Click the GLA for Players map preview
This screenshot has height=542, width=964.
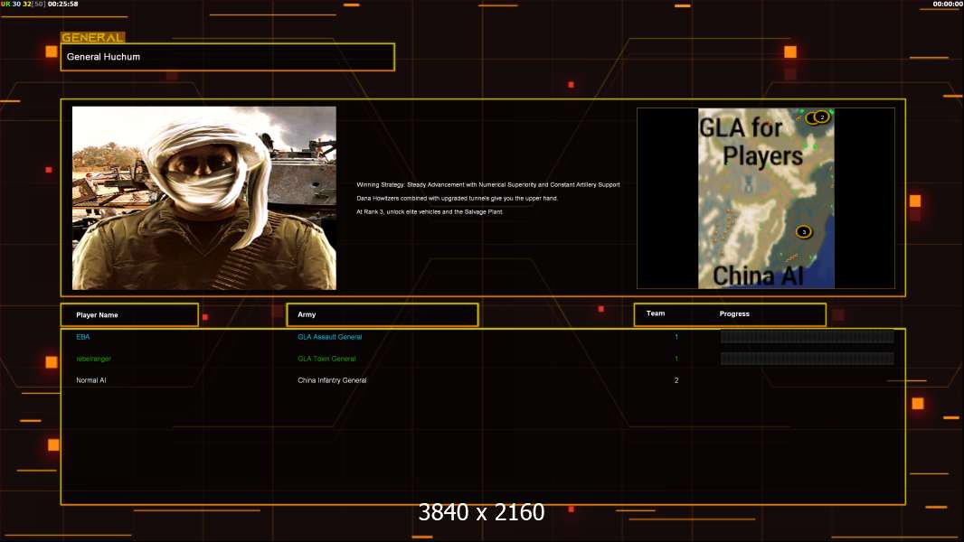click(766, 198)
